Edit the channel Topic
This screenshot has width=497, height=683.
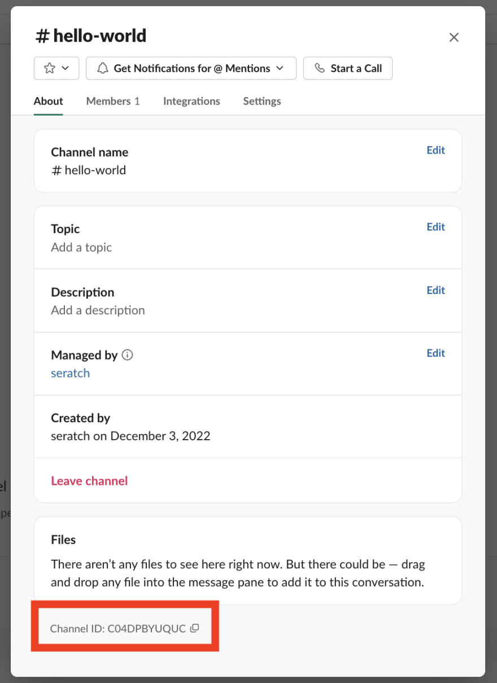click(x=435, y=227)
